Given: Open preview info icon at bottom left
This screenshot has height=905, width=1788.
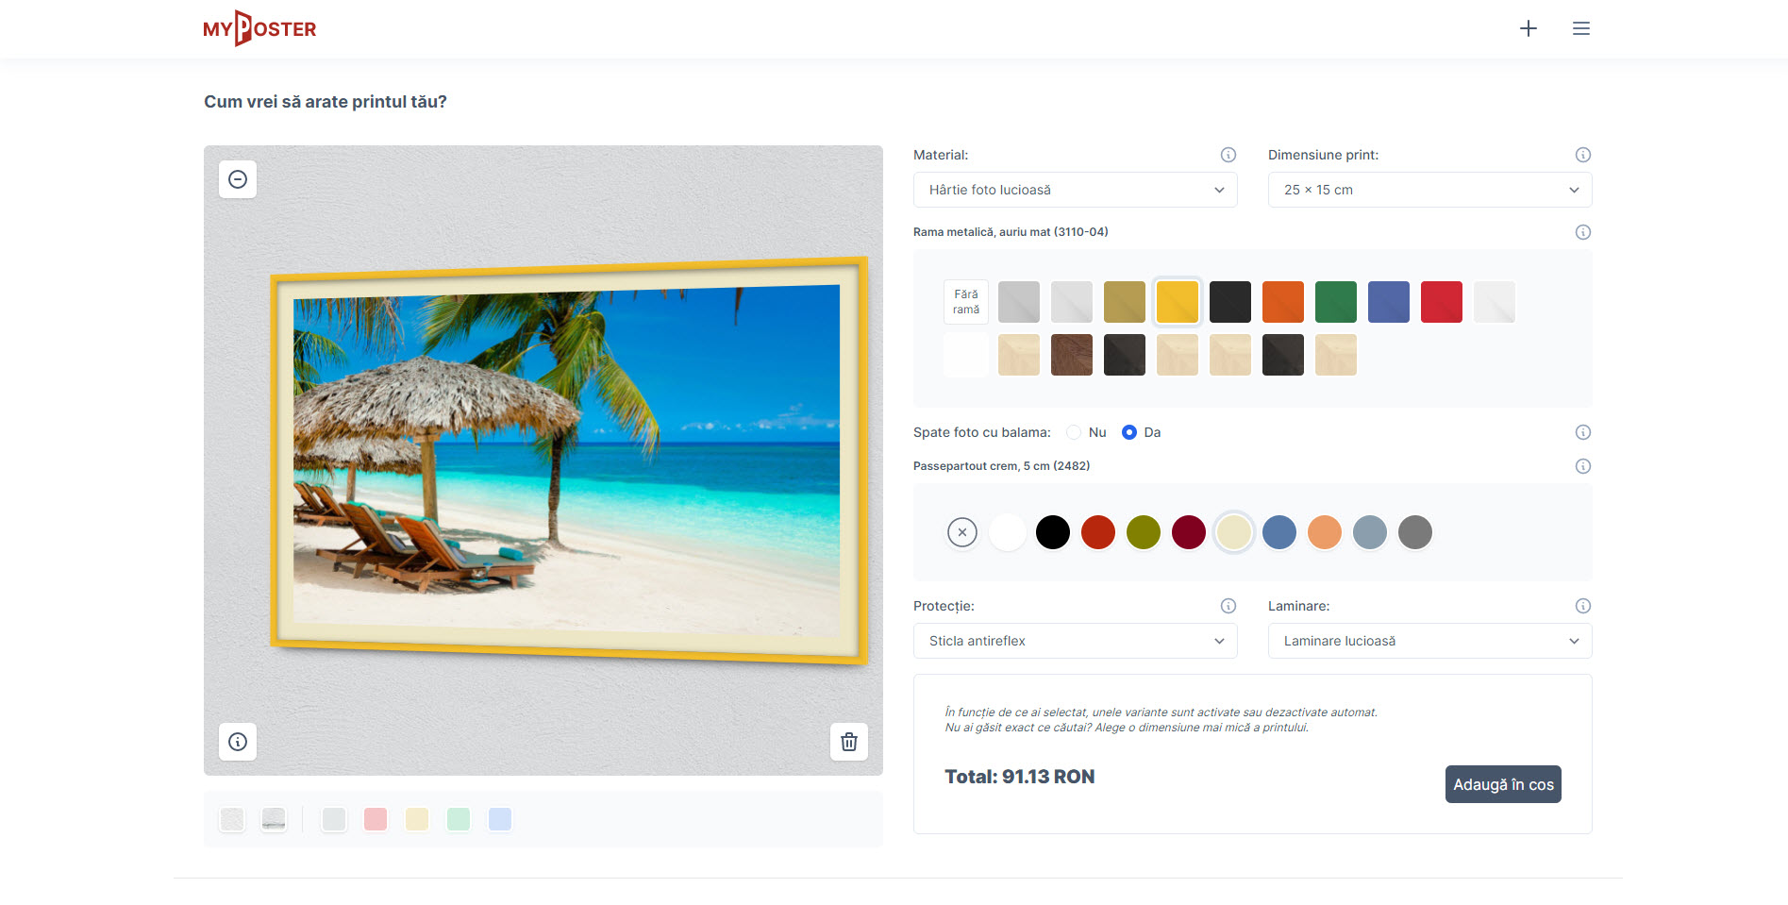Looking at the screenshot, I should 238,742.
